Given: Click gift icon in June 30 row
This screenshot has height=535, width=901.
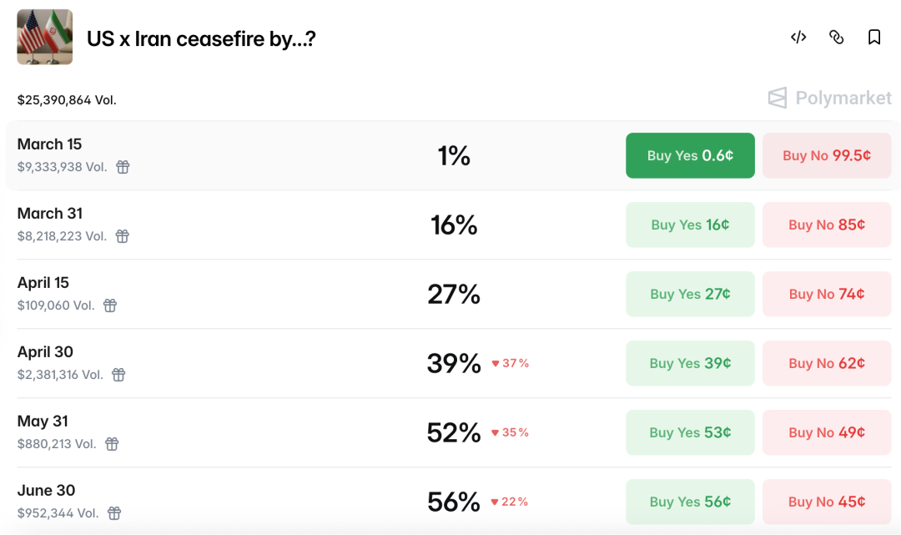Looking at the screenshot, I should point(114,513).
